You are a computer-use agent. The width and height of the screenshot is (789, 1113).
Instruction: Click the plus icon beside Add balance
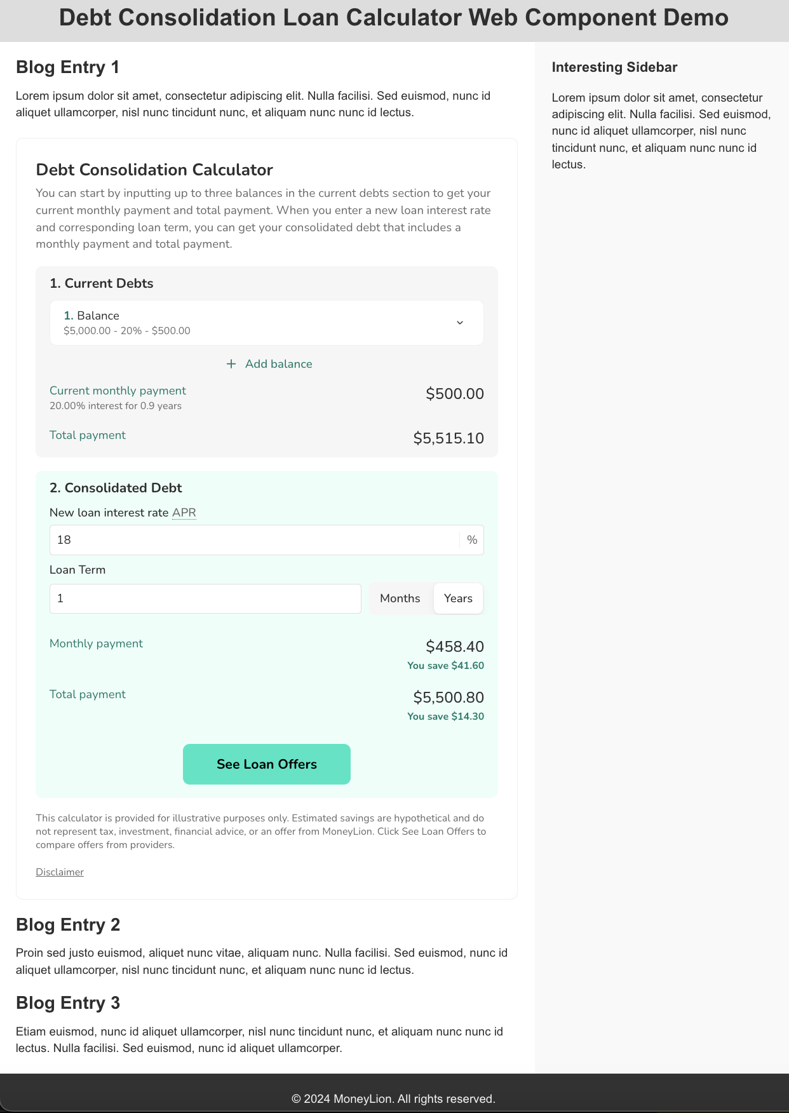231,364
